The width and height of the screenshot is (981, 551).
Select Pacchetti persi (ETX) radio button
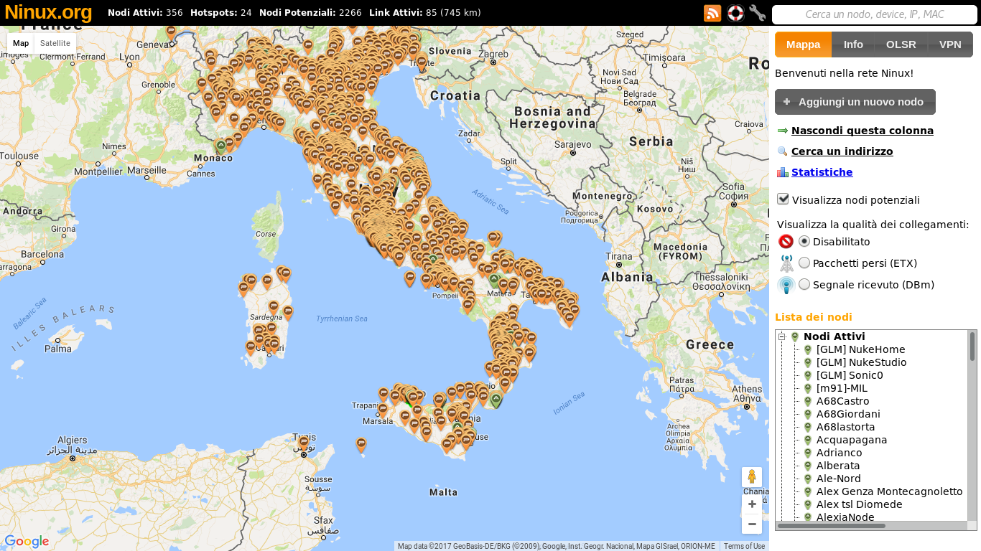click(804, 263)
